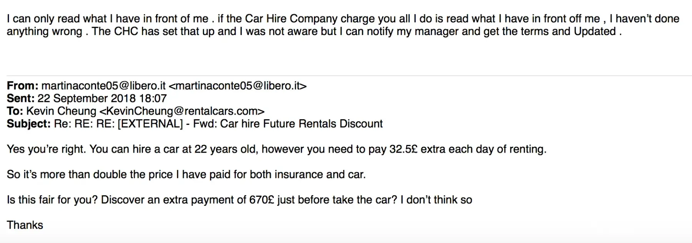The width and height of the screenshot is (692, 243).
Task: Click the recipient name Kevin Cheung
Action: coord(61,111)
